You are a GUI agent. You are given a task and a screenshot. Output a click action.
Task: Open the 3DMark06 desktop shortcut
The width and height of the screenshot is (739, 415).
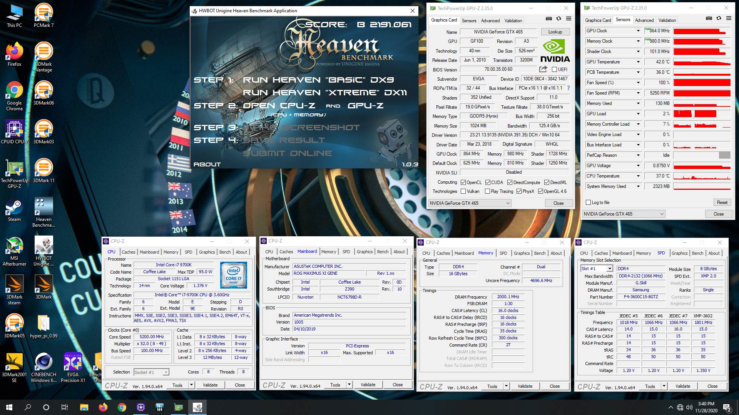tap(43, 93)
